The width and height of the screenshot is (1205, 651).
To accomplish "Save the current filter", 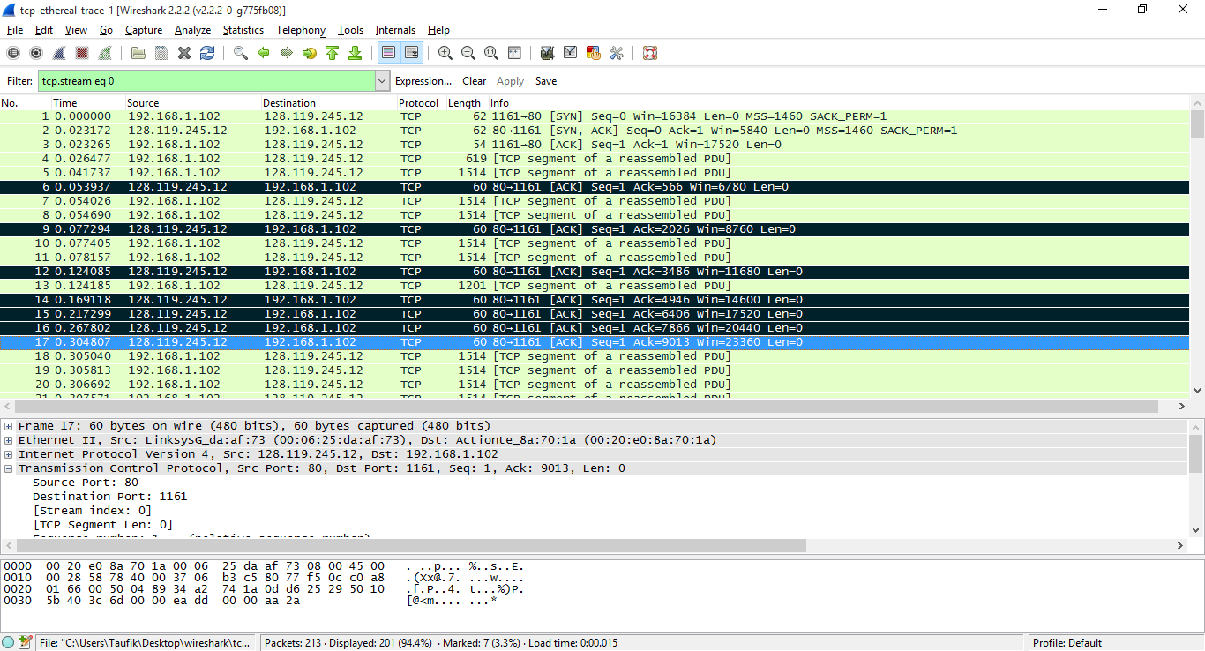I will coord(546,81).
